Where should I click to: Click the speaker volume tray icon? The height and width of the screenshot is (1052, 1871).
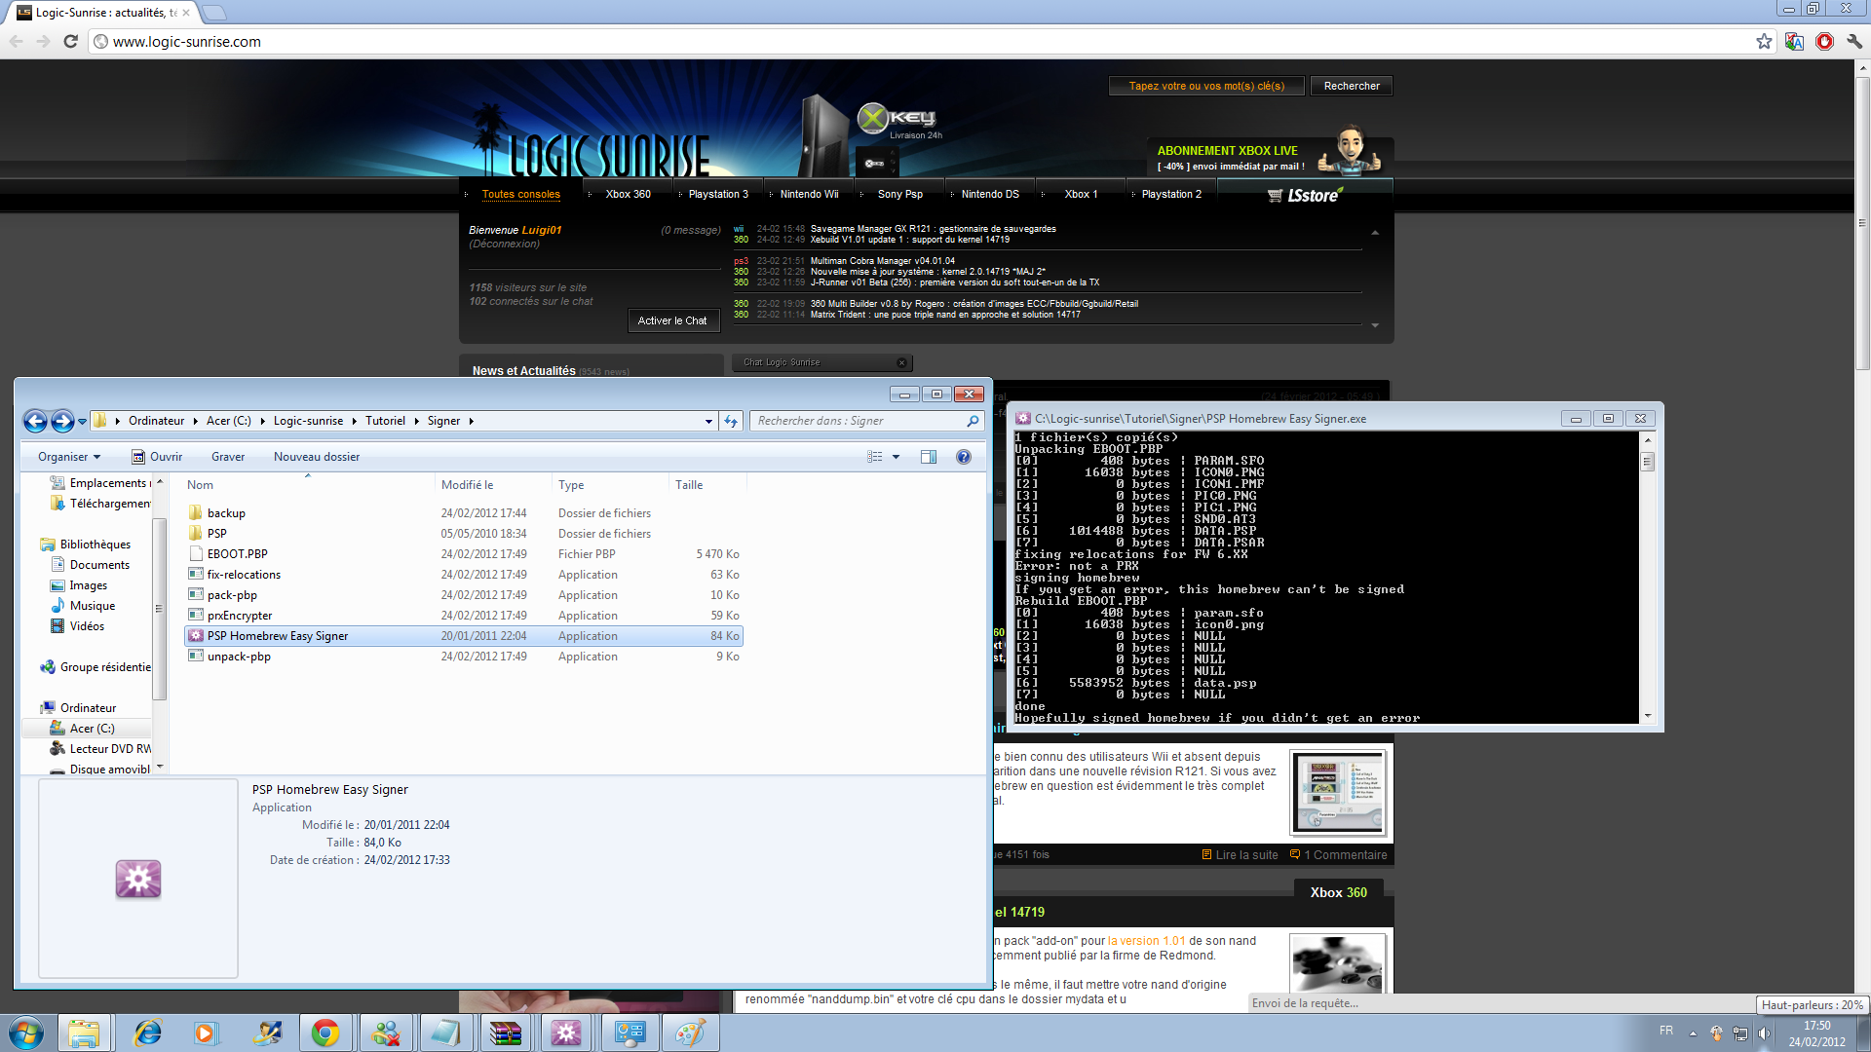(1764, 1033)
